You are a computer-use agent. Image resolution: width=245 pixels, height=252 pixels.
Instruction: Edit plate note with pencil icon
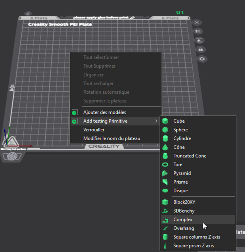tap(132, 18)
